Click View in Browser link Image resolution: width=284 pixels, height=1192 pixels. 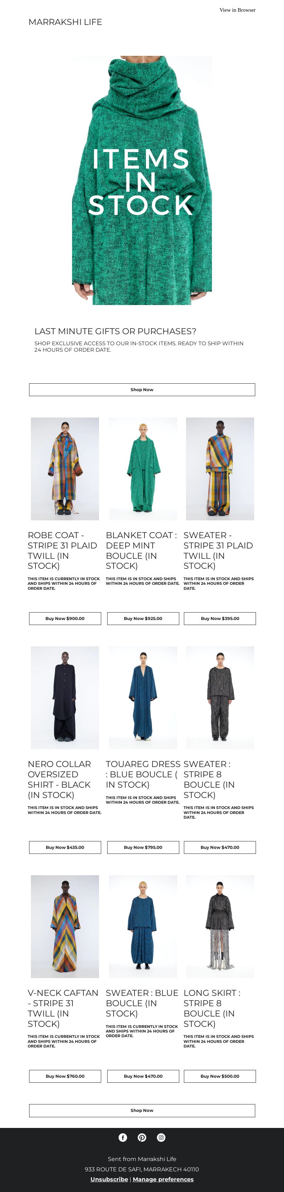pyautogui.click(x=237, y=10)
